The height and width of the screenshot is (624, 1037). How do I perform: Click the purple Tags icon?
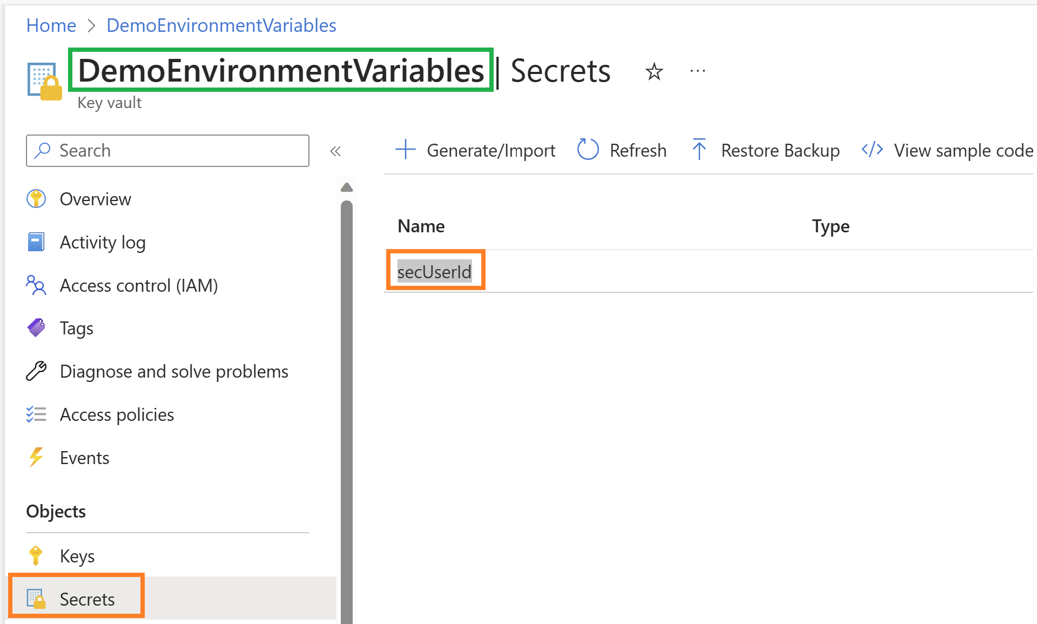click(36, 328)
